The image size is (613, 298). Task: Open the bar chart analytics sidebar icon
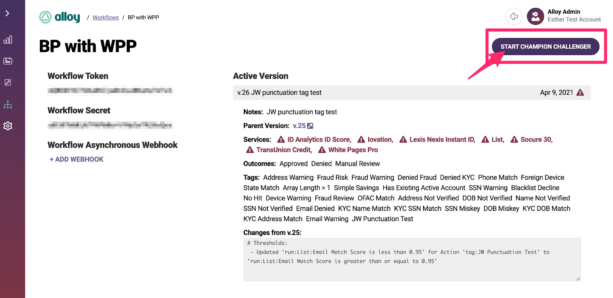[8, 40]
